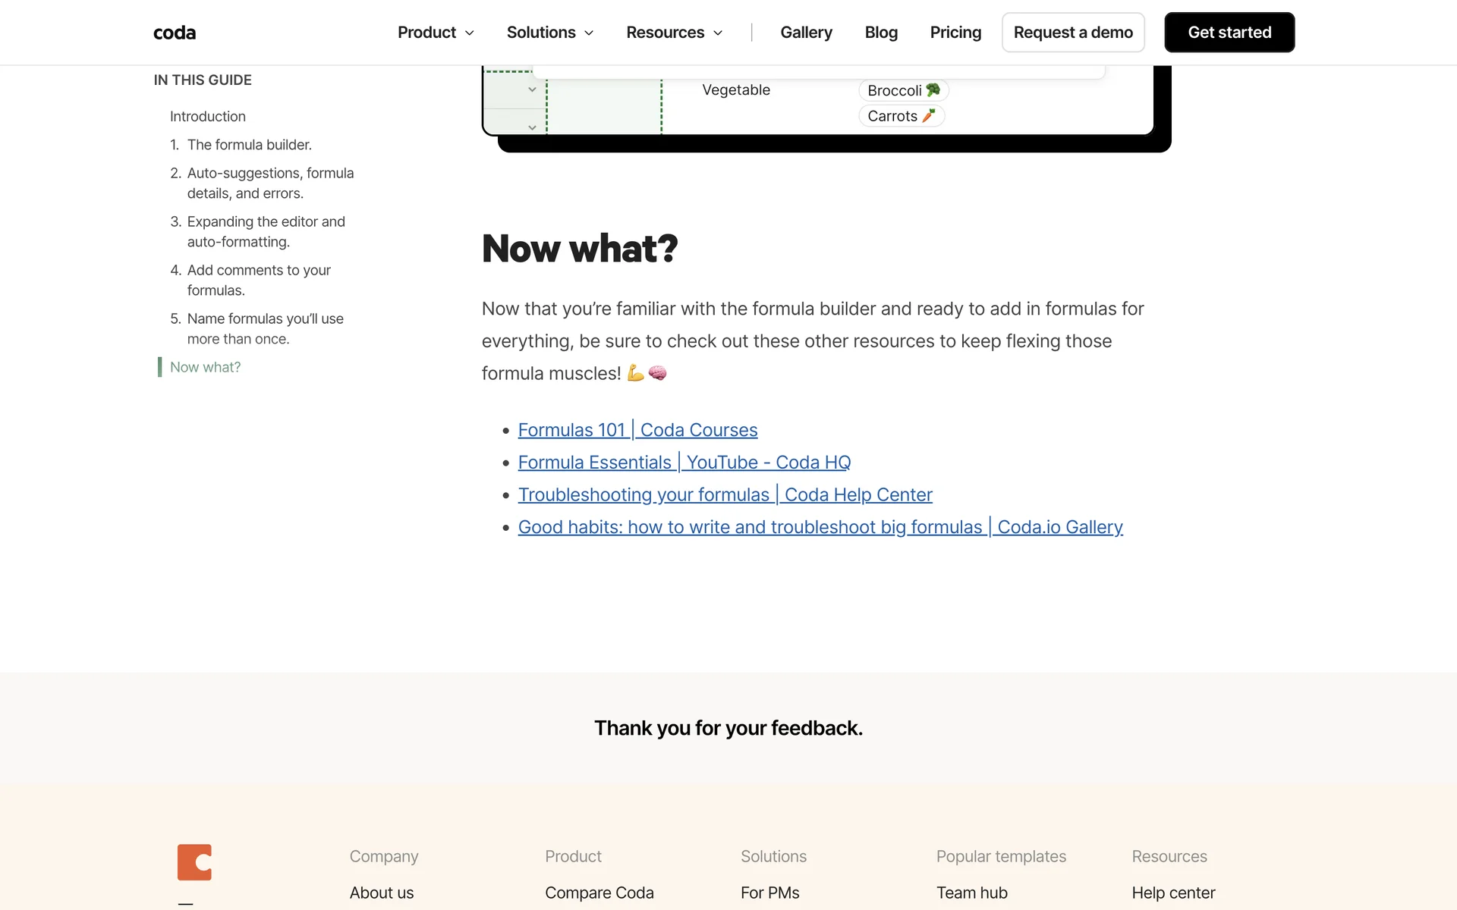Open the Blog nav item
The height and width of the screenshot is (910, 1457).
coord(881,33)
